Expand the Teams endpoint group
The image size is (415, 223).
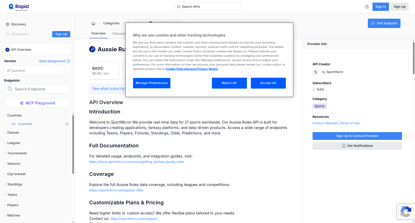coord(5,195)
